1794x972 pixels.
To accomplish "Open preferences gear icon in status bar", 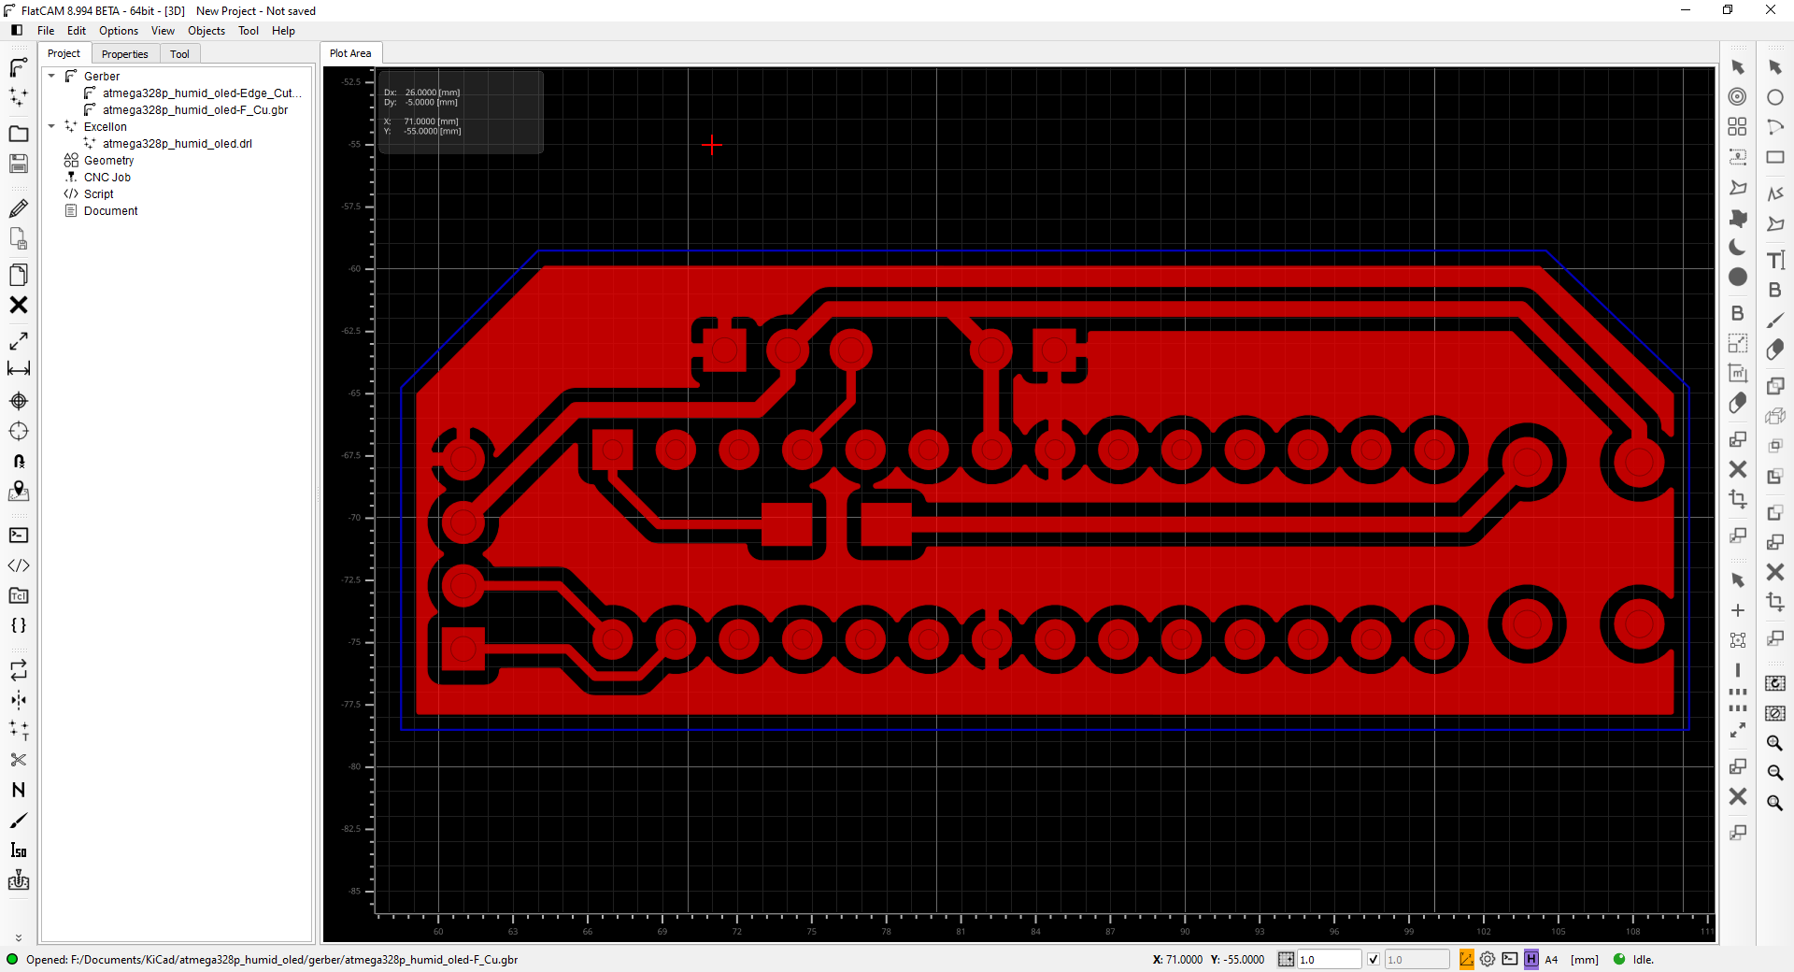I will click(x=1488, y=959).
